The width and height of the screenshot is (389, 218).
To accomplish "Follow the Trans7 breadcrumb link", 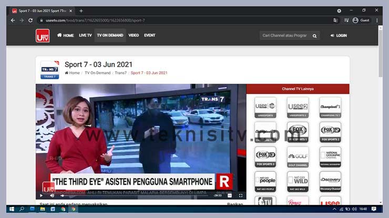I will (x=120, y=73).
